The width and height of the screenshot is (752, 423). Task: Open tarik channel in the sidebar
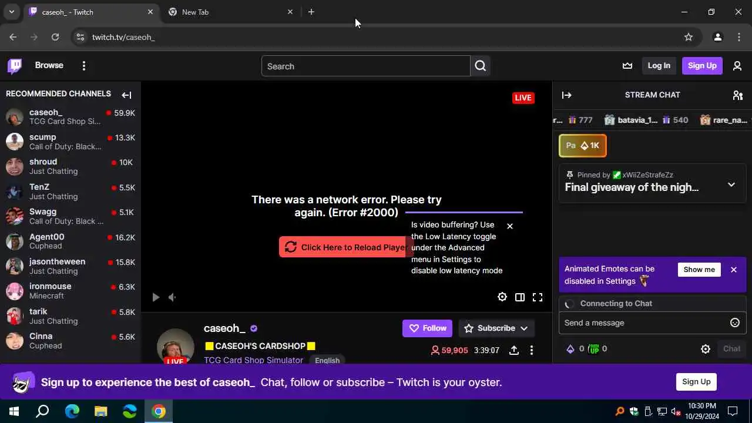[70, 316]
